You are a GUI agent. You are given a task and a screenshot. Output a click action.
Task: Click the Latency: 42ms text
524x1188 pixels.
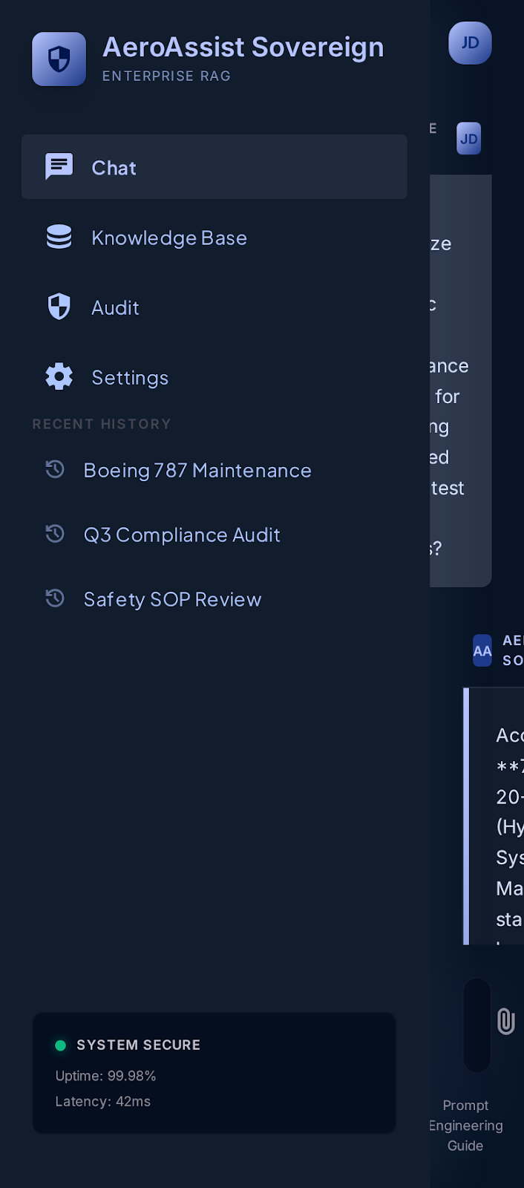click(103, 1101)
